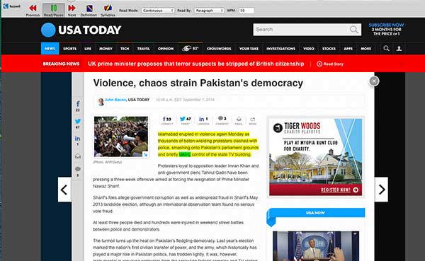Click the weather icon in navigation bar
Viewport: 425px width, 261px height.
(186, 49)
